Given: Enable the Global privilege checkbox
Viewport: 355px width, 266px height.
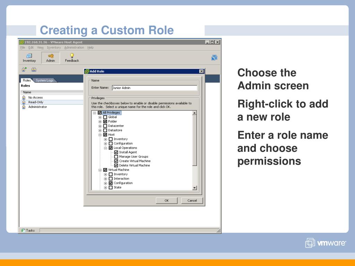Looking at the screenshot, I should (105, 117).
